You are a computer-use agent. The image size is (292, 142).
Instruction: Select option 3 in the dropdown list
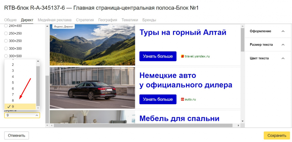coord(20,71)
